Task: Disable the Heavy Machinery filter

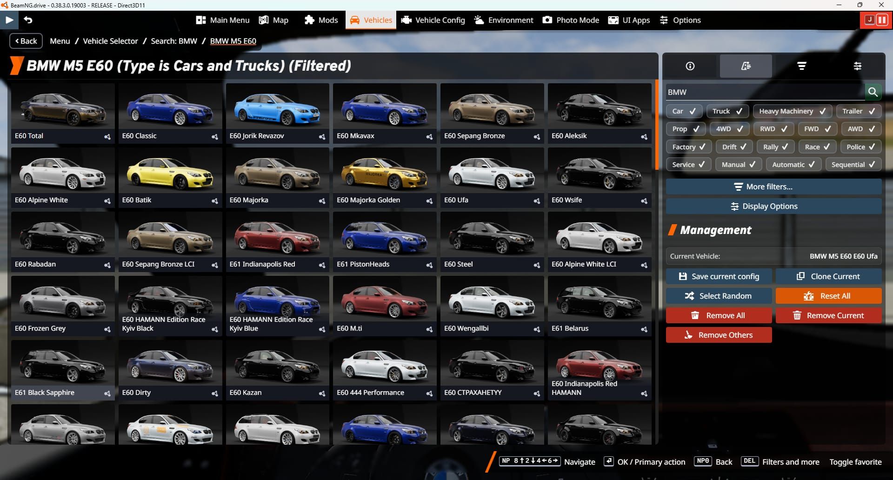Action: tap(792, 111)
